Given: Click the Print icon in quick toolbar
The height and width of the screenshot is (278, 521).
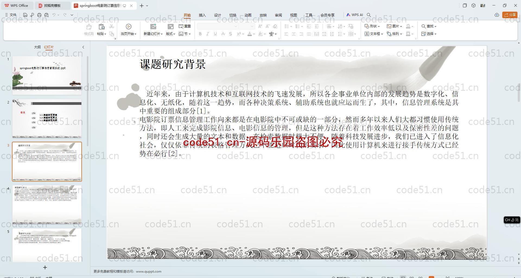Looking at the screenshot, I should click(x=39, y=15).
